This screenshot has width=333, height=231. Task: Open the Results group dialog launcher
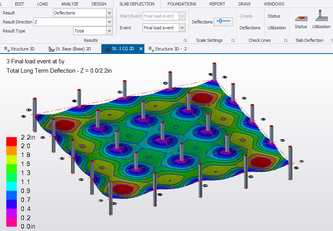coord(185,40)
